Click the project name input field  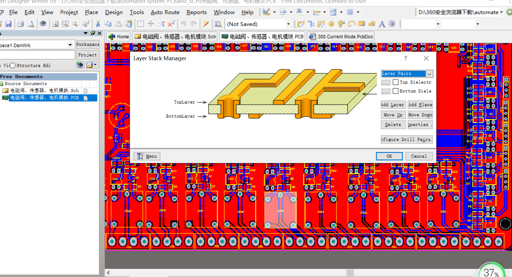tap(37, 55)
